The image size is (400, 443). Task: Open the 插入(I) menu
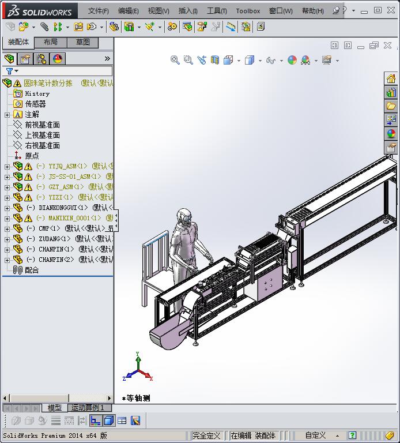coord(188,11)
